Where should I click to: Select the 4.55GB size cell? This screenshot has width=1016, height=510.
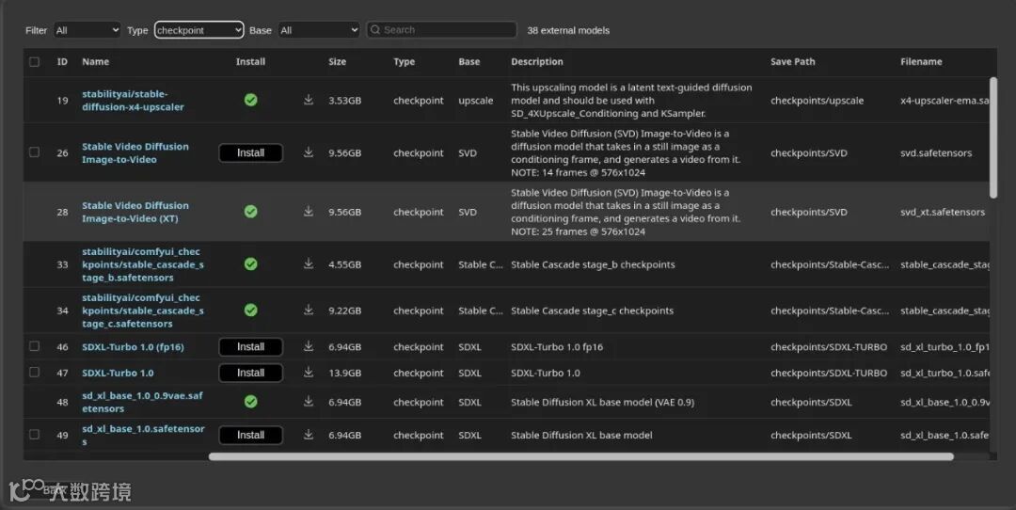click(x=344, y=264)
